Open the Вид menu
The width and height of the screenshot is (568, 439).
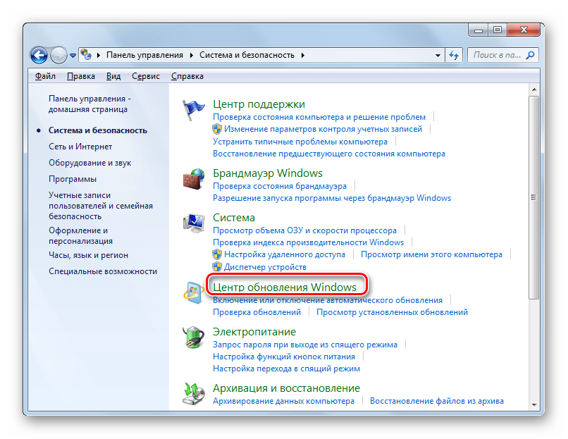(x=113, y=76)
